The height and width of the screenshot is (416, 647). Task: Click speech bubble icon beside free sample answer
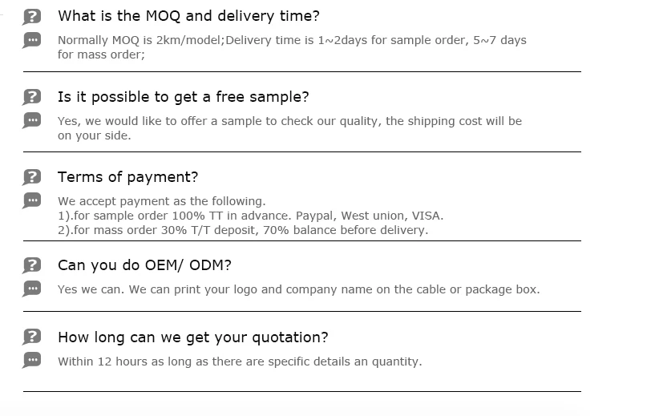point(32,120)
